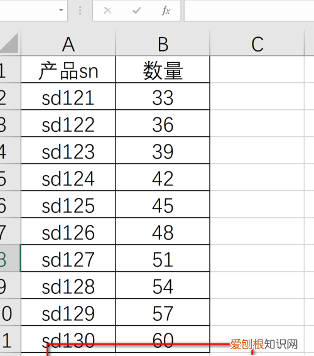
Task: Select the cell with value 57
Action: pos(163,313)
